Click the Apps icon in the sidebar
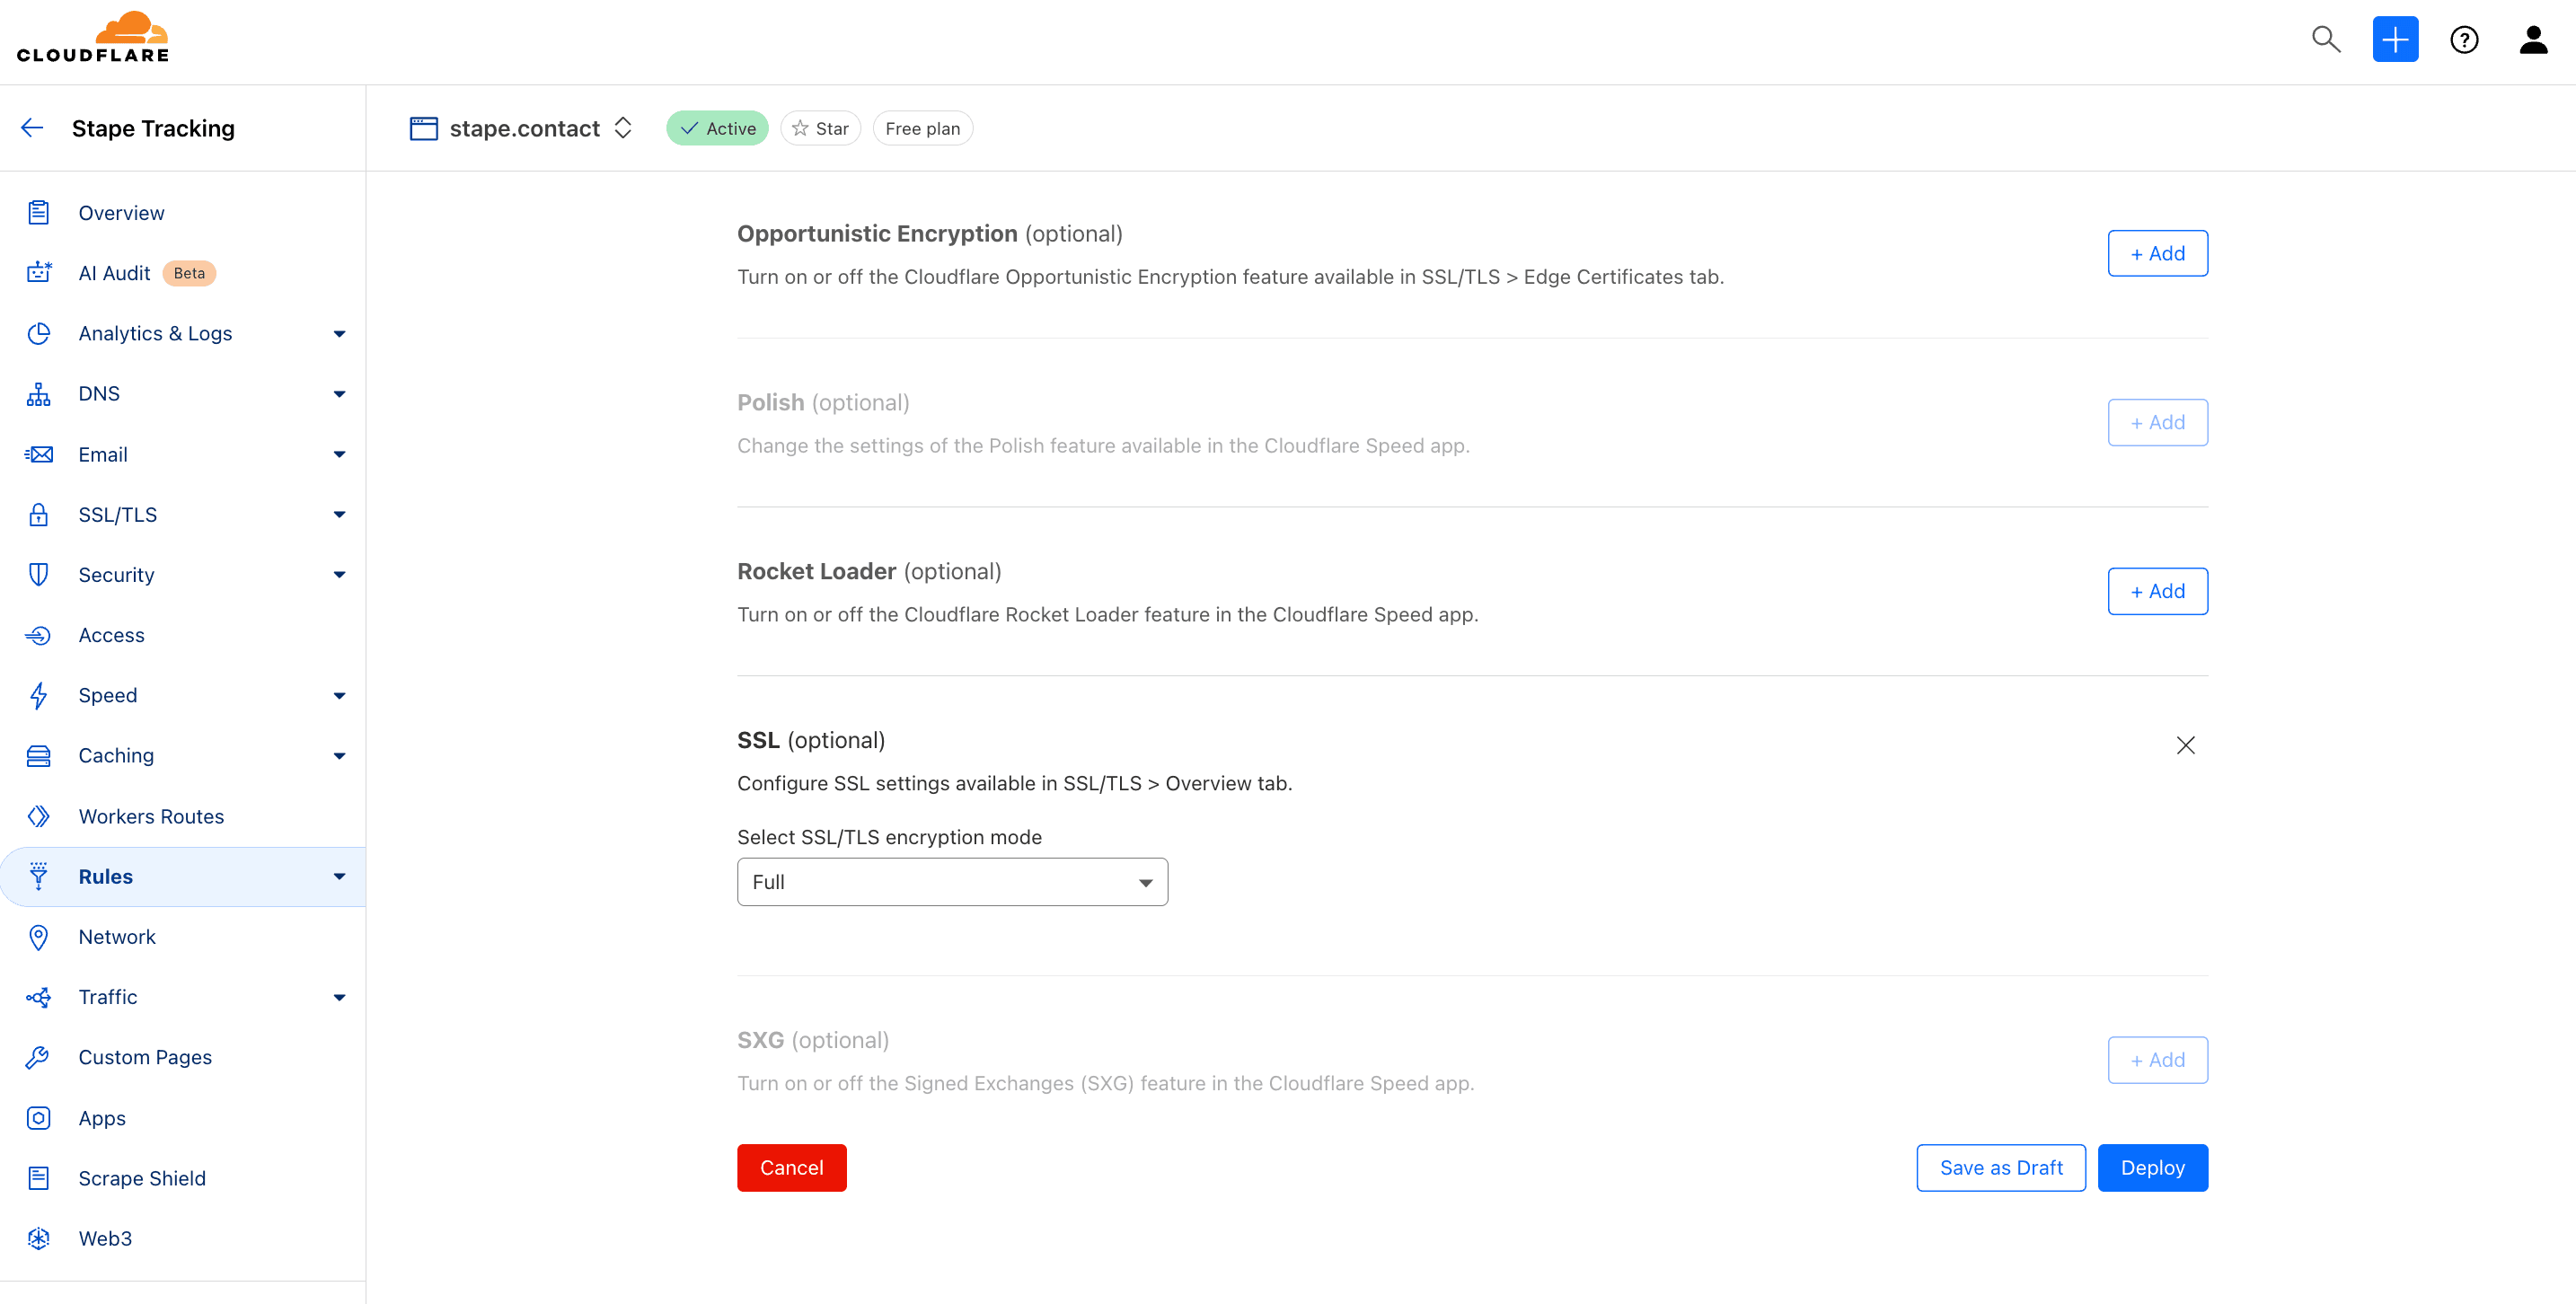2576x1304 pixels. click(x=39, y=1118)
